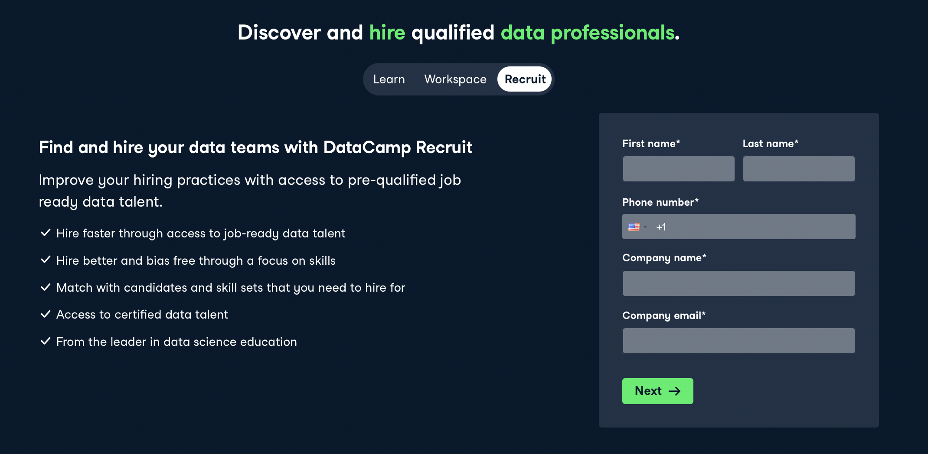Click the 'Find and hire your data teams' heading
The height and width of the screenshot is (454, 928).
255,148
